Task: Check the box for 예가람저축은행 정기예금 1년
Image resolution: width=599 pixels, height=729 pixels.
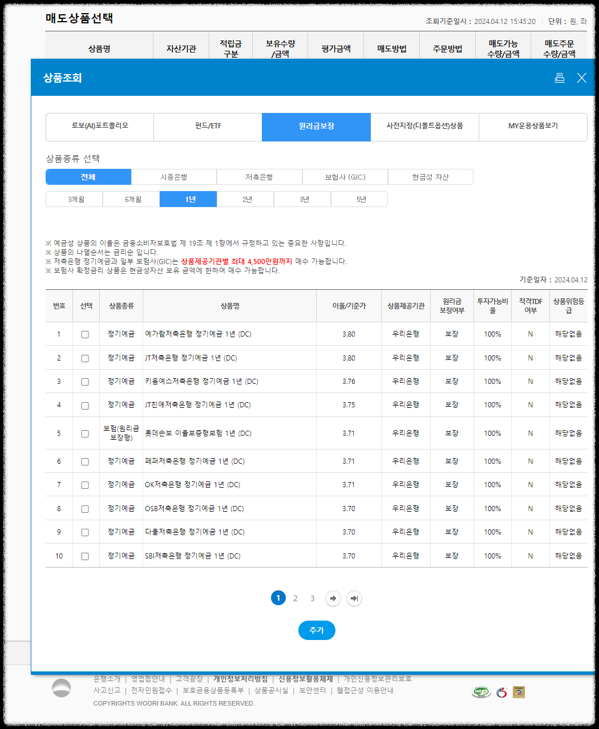Action: tap(86, 334)
